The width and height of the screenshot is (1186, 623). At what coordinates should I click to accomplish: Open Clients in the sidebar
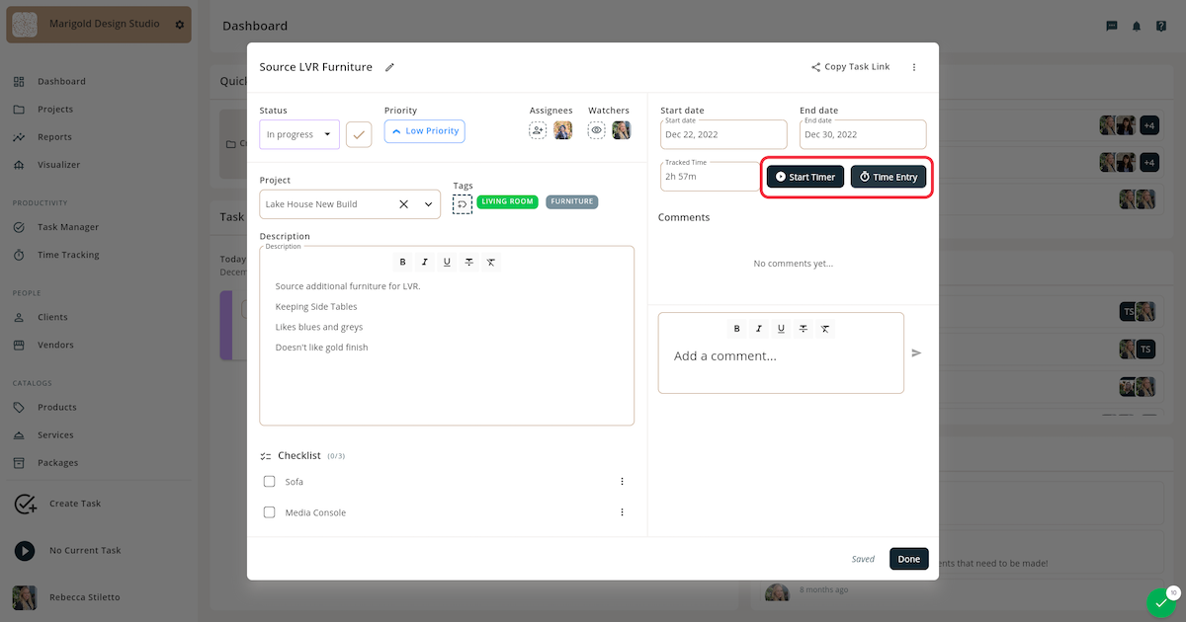(x=52, y=318)
